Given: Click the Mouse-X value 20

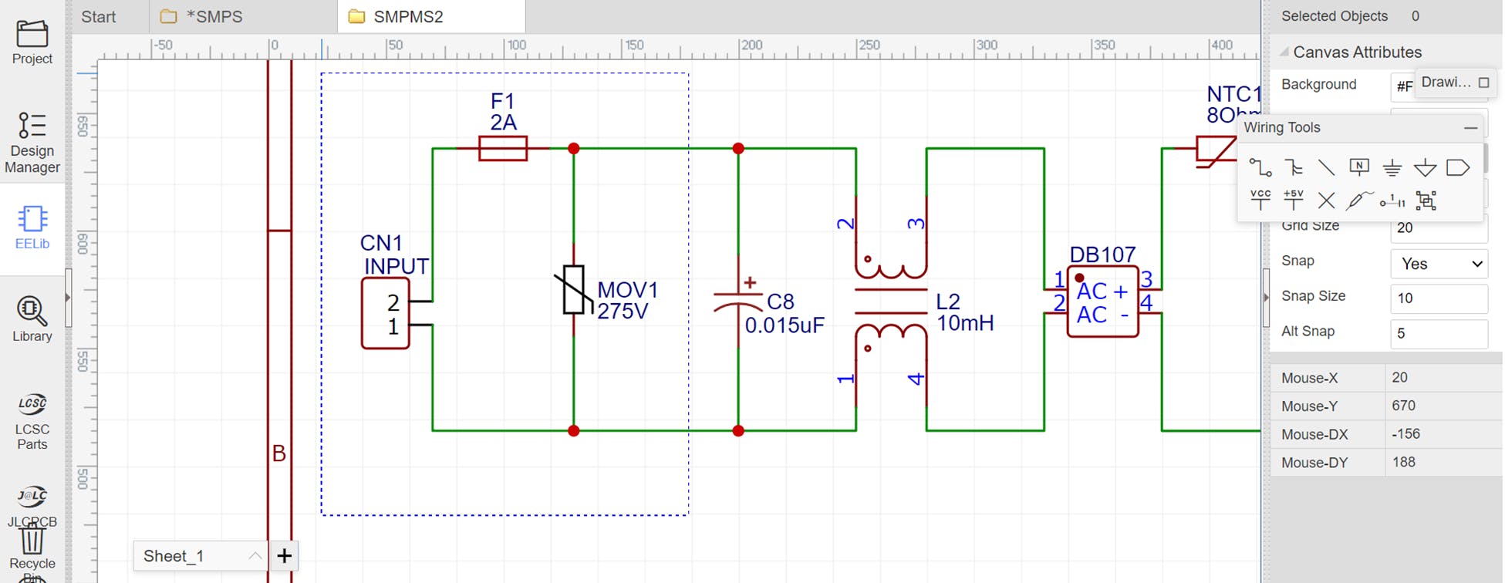Looking at the screenshot, I should coord(1399,378).
